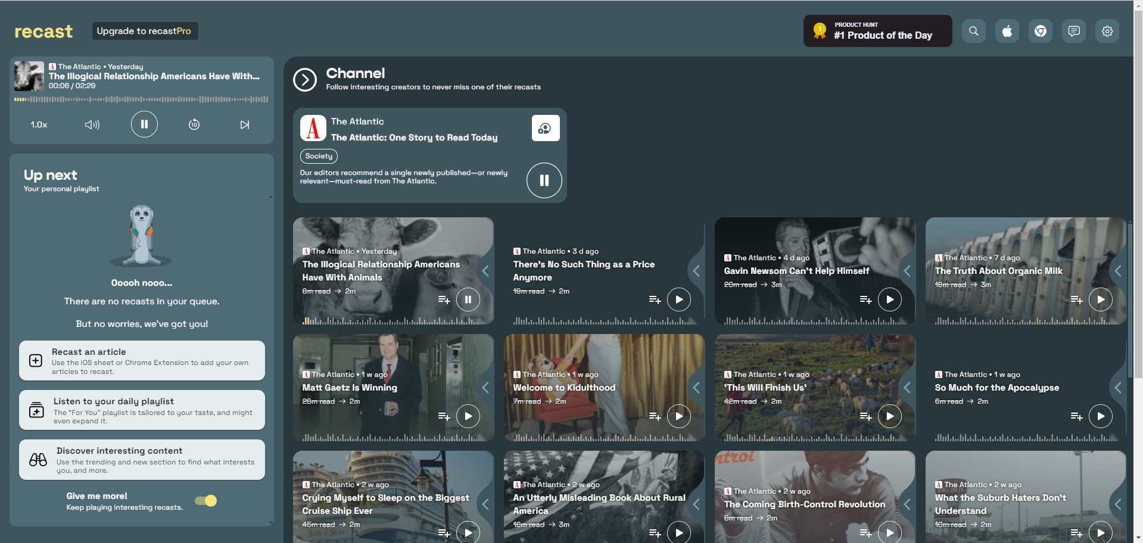Screen dimensions: 1143x543
Task: Expand the 'Illogical Relationship Americans' card chevron
Action: pos(486,271)
